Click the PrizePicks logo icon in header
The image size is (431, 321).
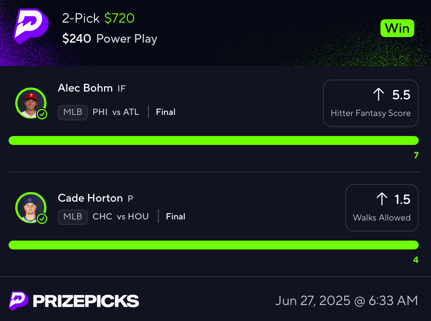(x=31, y=26)
